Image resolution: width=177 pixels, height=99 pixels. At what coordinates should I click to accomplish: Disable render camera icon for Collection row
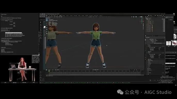pyautogui.click(x=164, y=19)
